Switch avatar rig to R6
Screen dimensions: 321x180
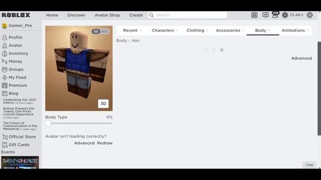pyautogui.click(x=96, y=31)
